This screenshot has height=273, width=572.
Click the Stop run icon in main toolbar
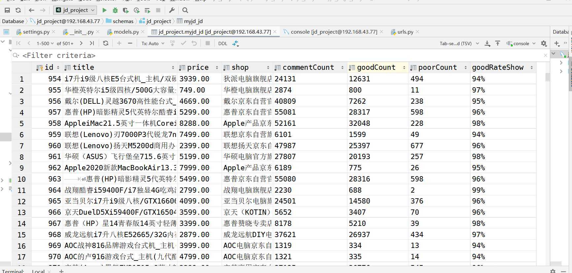[x=158, y=10]
